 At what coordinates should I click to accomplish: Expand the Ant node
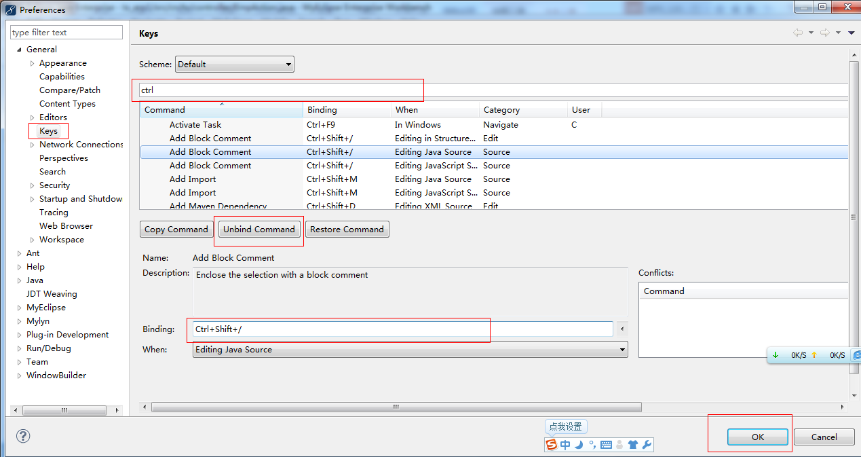(x=19, y=253)
